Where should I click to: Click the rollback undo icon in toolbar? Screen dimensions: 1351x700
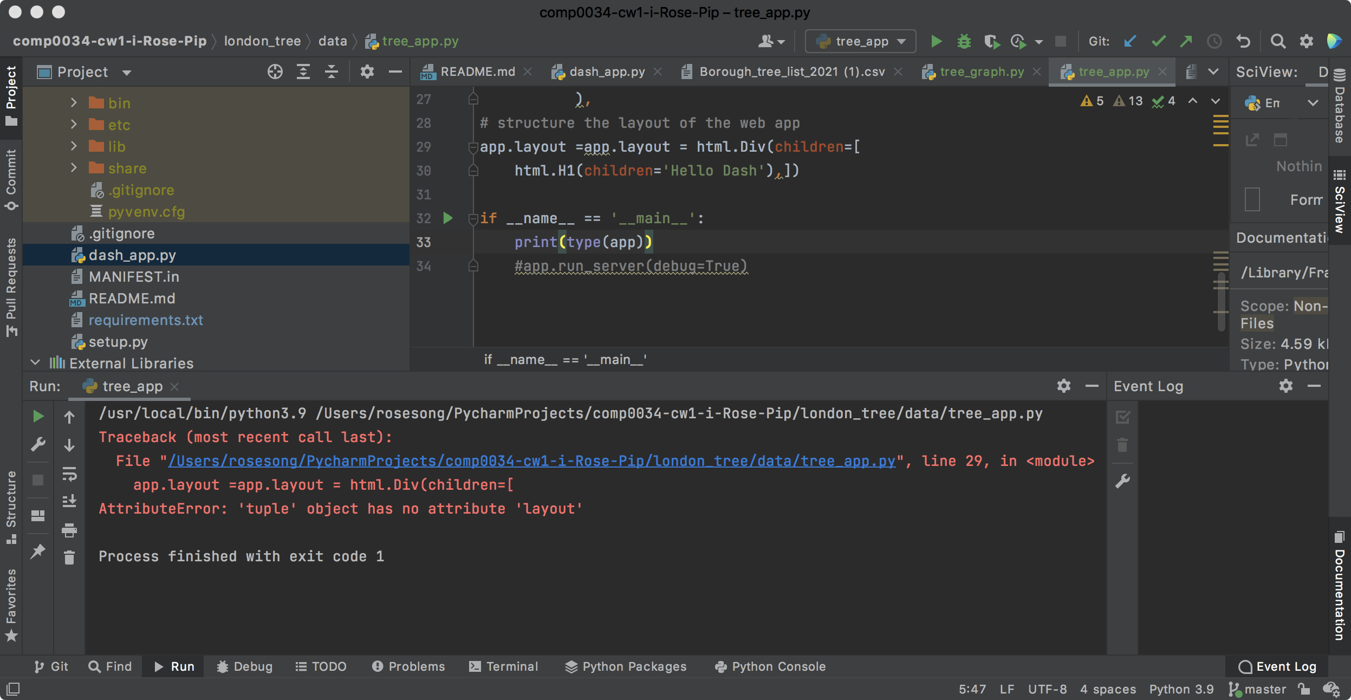click(1243, 41)
